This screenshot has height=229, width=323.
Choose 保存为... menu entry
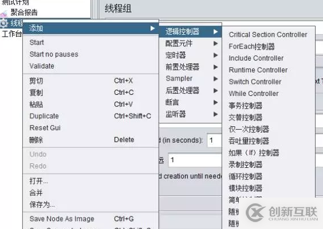point(91,204)
